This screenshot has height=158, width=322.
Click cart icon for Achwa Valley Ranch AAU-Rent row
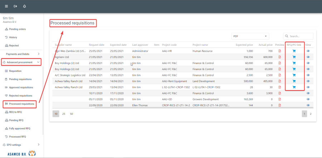[x=294, y=81]
